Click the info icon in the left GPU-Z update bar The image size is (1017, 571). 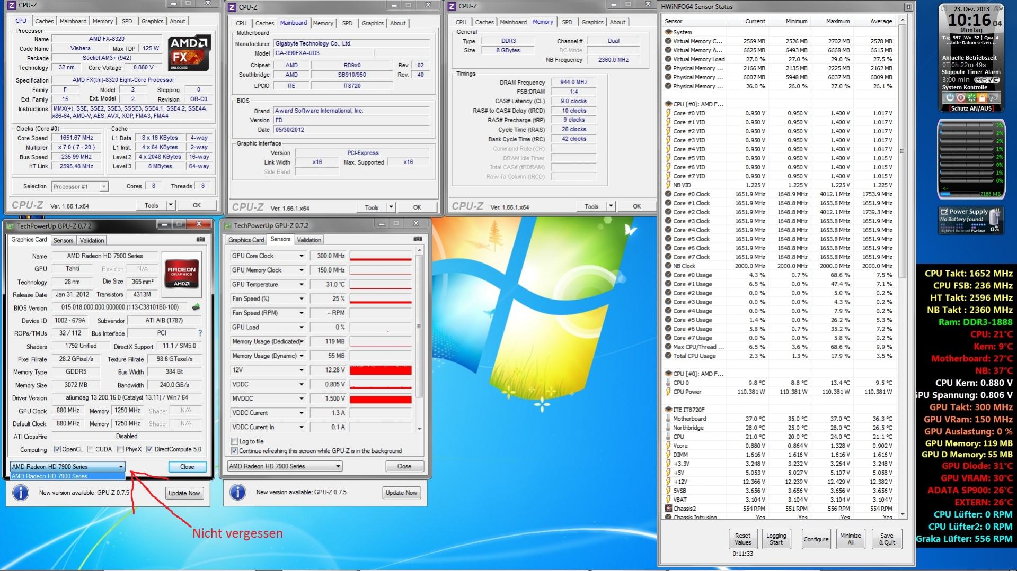[x=20, y=493]
